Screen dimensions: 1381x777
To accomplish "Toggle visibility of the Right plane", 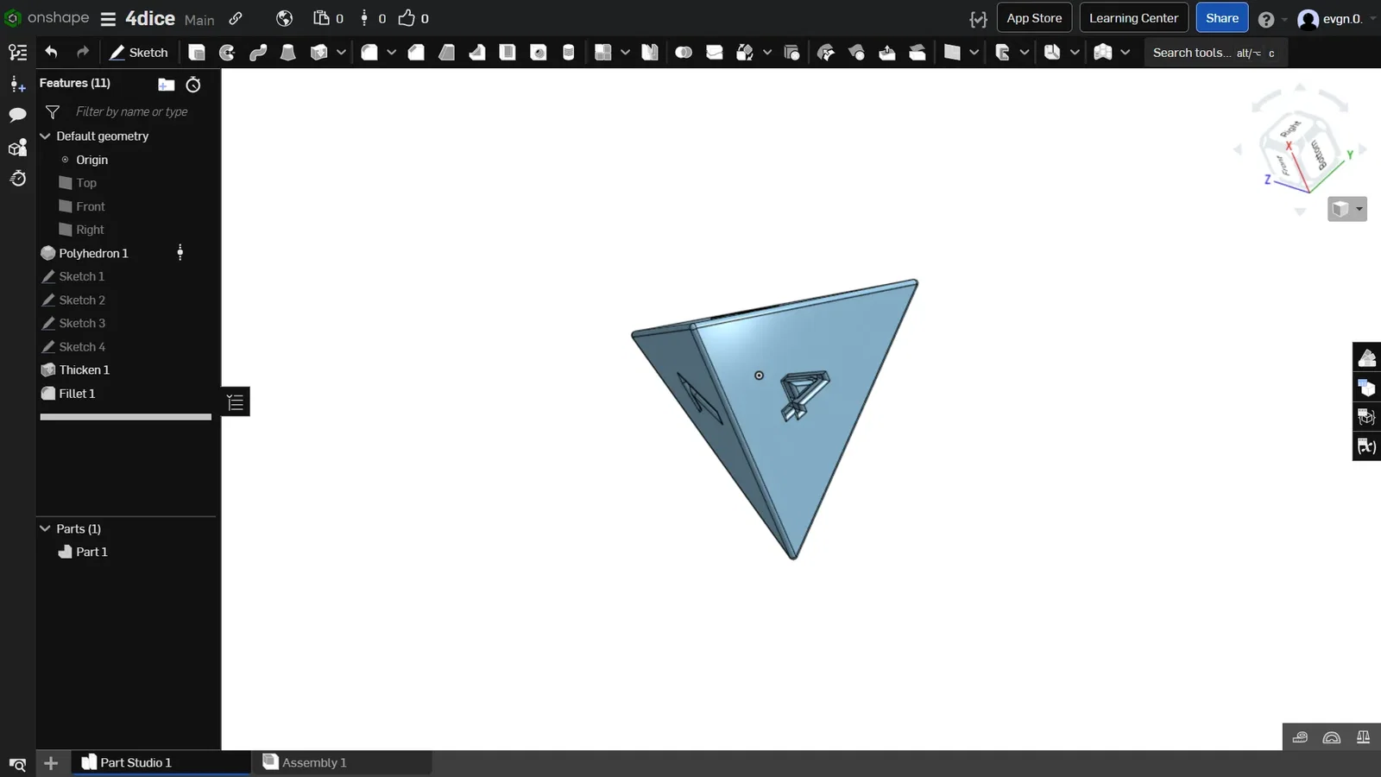I will coord(66,230).
